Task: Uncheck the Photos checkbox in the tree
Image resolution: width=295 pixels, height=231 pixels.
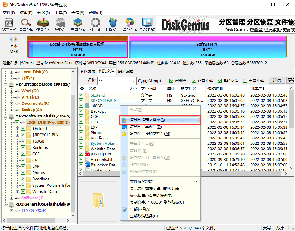Action: coord(23,172)
